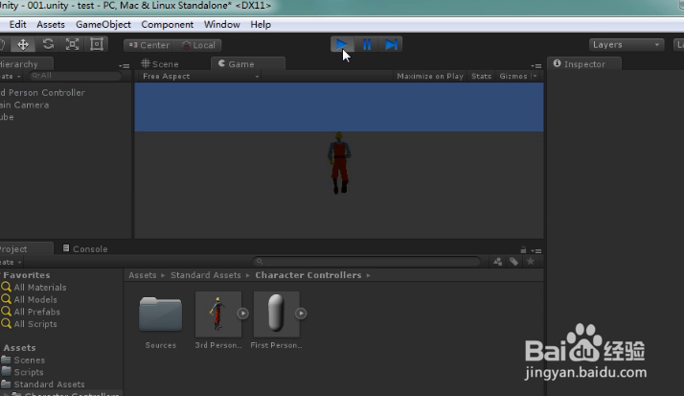Click Character Controllers in the breadcrumb

pyautogui.click(x=308, y=275)
